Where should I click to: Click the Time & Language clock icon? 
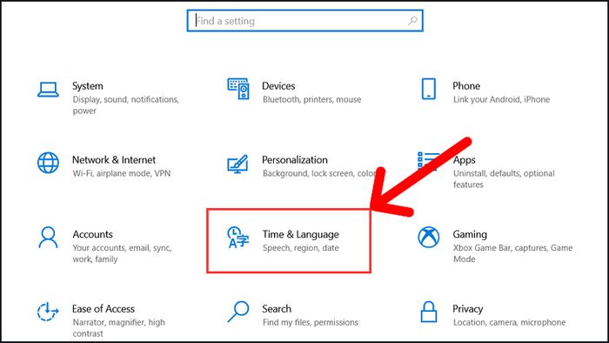[x=238, y=237]
